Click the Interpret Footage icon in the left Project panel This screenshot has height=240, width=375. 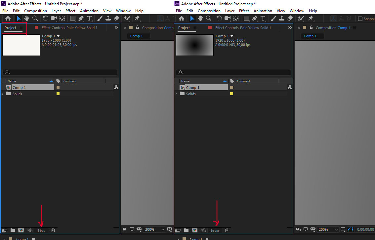tap(5, 230)
